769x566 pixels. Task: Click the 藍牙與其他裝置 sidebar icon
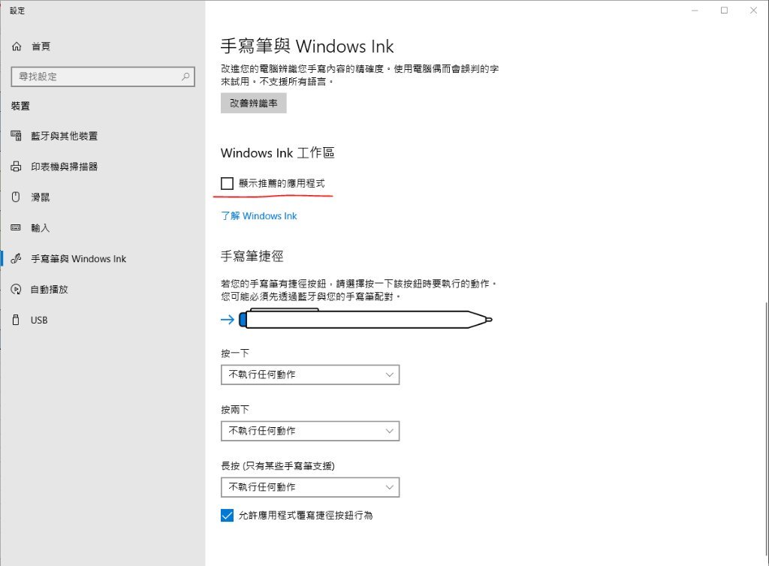click(17, 136)
